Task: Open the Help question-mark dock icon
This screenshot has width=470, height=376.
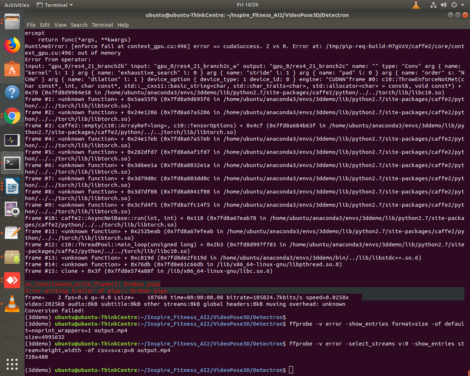Action: (x=12, y=92)
